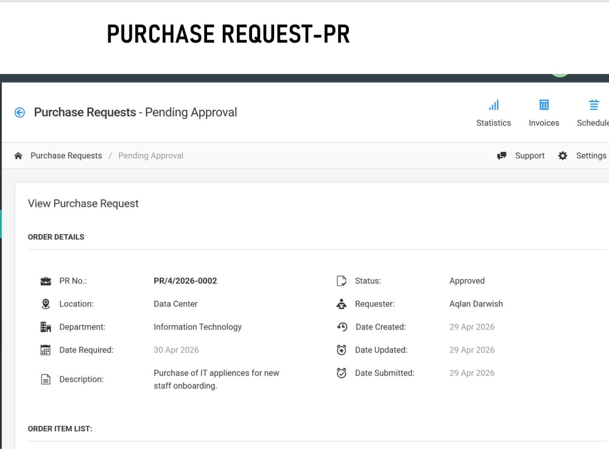Click the Date Updated field label

381,350
